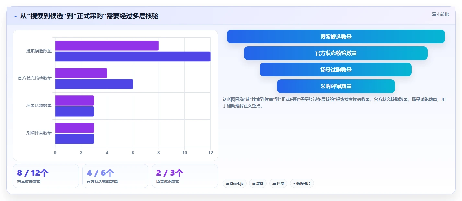Click the indigo 场景试跑数量 bar in chart
The width and height of the screenshot is (462, 201).
[x=75, y=111]
